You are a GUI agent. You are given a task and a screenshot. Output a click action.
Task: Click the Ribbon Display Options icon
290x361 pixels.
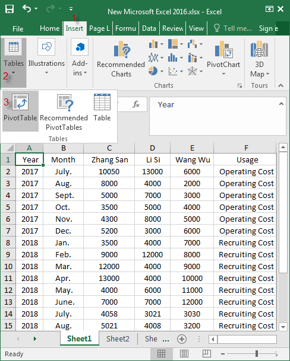click(269, 9)
